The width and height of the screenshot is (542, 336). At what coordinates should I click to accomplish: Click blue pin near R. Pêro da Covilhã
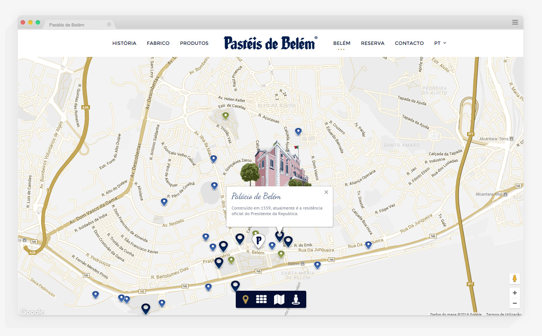click(x=164, y=202)
